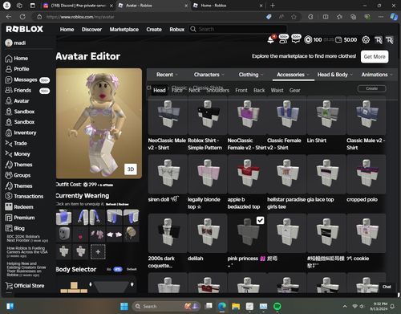Open the Clothing category dropdown

251,75
